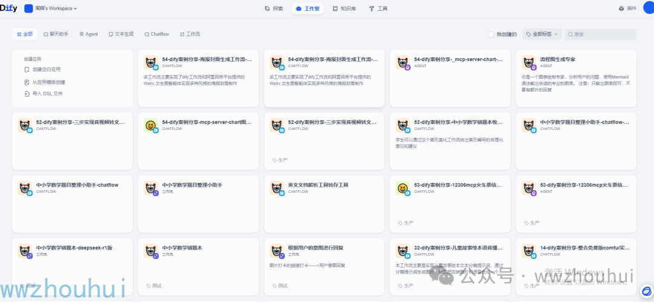Filter apps by 文本生成
This screenshot has width=654, height=302.
pyautogui.click(x=121, y=34)
